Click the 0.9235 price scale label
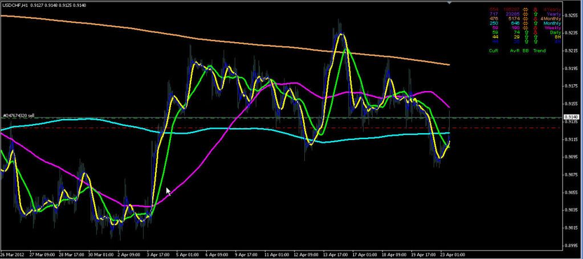This screenshot has height=259, width=583. 571,33
